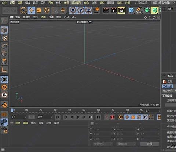176x152 pixels.
Task: Activate the Rotate tool in top toolbar
Action: point(47,10)
